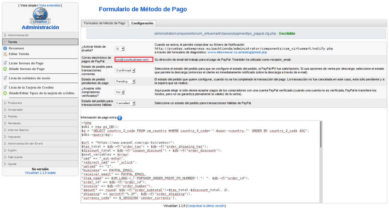Click the info icon next to Resumen
The height and width of the screenshot is (208, 389).
[x=5, y=48]
